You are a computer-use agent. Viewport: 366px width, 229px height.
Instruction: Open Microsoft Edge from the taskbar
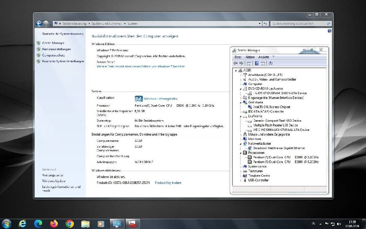(38, 224)
